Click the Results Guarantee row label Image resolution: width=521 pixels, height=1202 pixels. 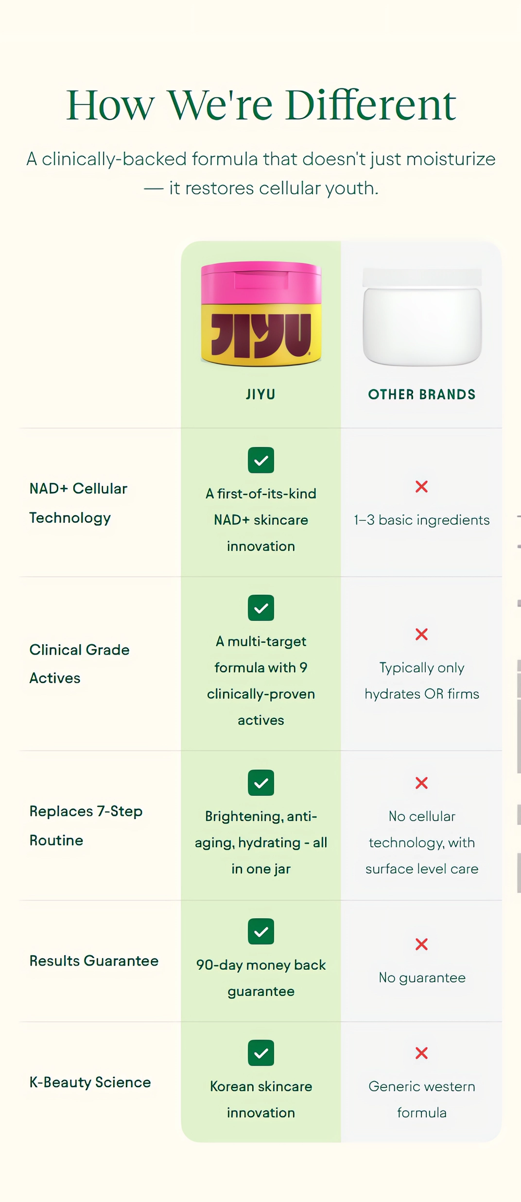point(94,961)
